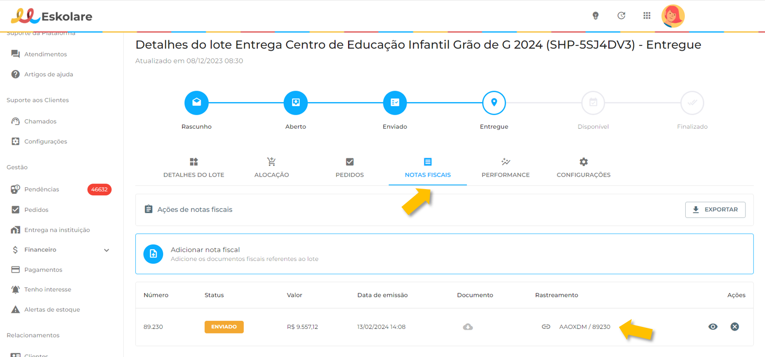Click the Rastreamento column header

[x=556, y=295]
